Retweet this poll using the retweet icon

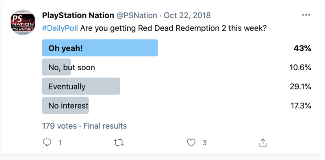click(119, 143)
